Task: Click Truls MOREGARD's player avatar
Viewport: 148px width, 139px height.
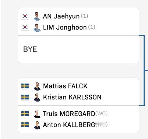Action: pyautogui.click(x=37, y=114)
